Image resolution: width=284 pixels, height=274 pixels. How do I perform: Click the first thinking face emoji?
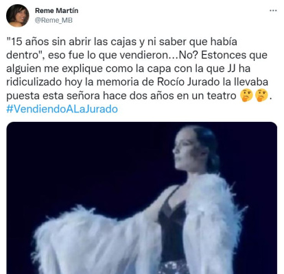(x=246, y=96)
